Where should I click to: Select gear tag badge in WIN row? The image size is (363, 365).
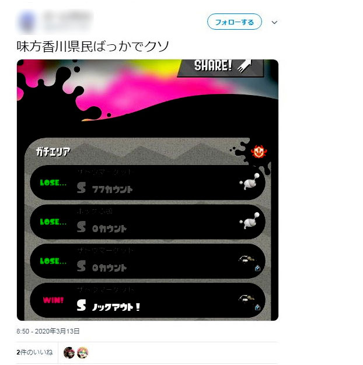click(257, 307)
